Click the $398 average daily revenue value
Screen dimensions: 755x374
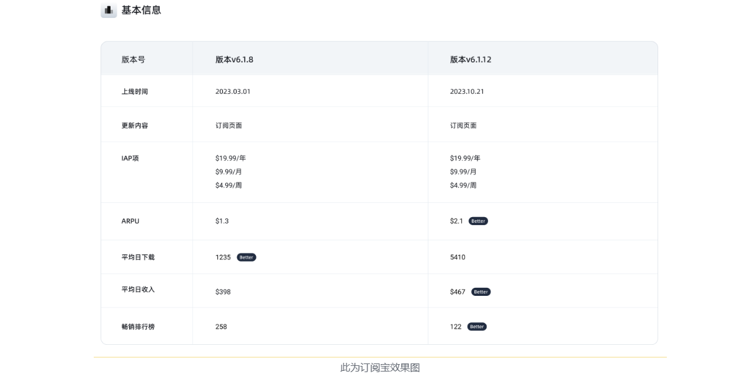click(x=223, y=292)
